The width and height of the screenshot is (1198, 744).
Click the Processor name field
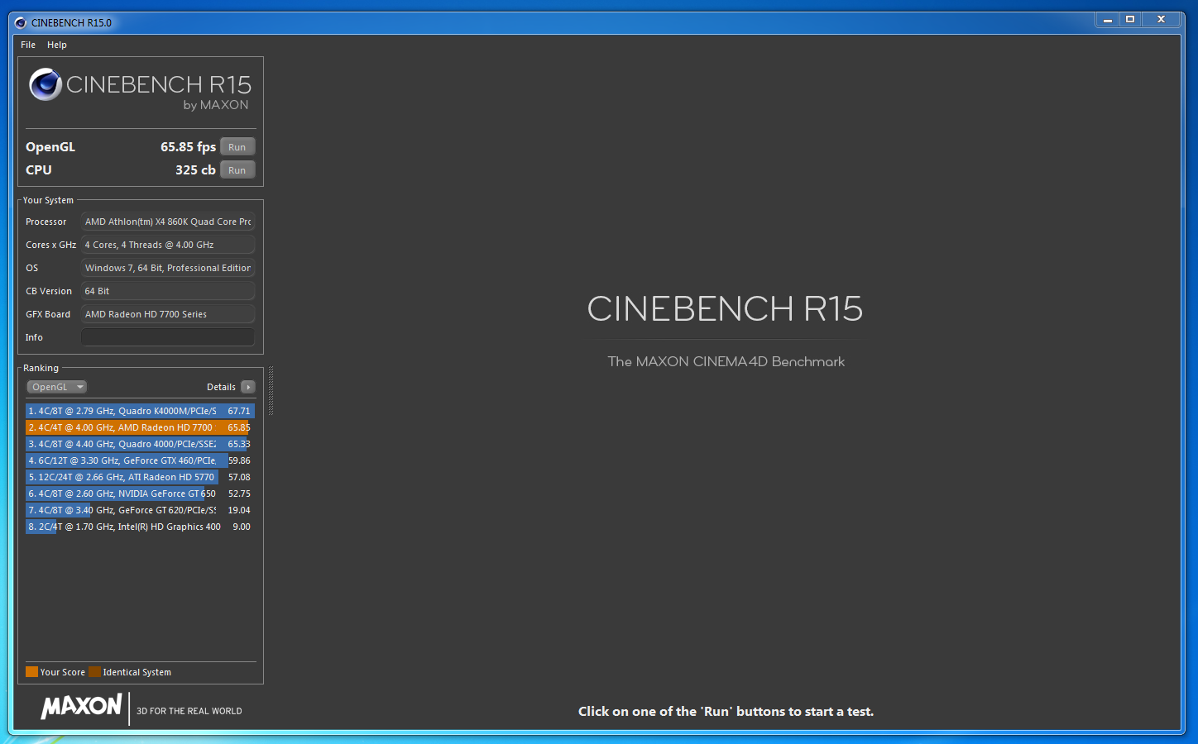167,222
